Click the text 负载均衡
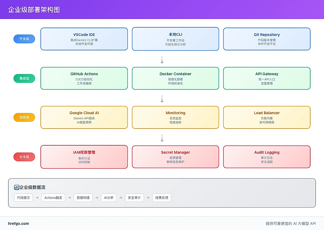The width and height of the screenshot is (324, 230). point(267,118)
